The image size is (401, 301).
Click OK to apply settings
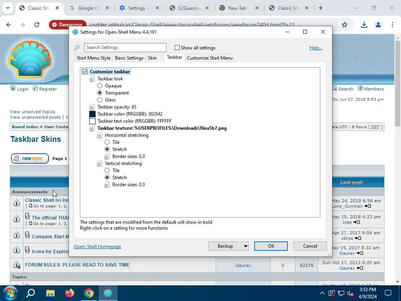[271, 246]
